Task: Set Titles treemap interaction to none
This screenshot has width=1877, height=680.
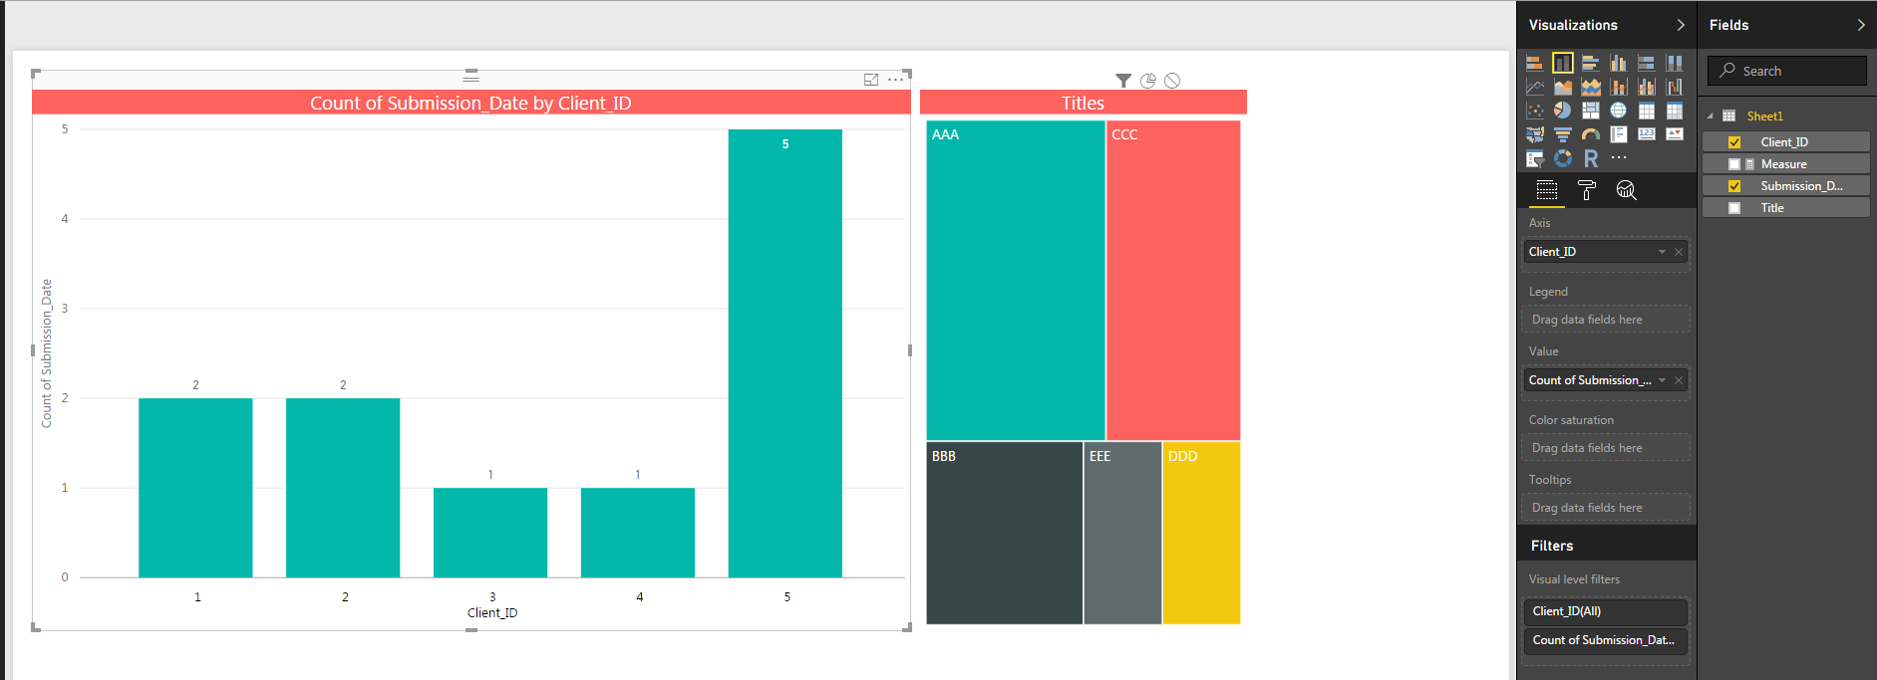Action: (1172, 81)
